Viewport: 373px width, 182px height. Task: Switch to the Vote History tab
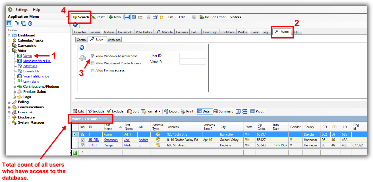click(x=144, y=32)
